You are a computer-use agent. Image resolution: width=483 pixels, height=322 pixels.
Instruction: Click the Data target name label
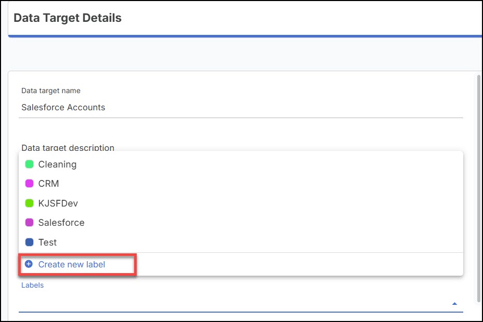[51, 91]
